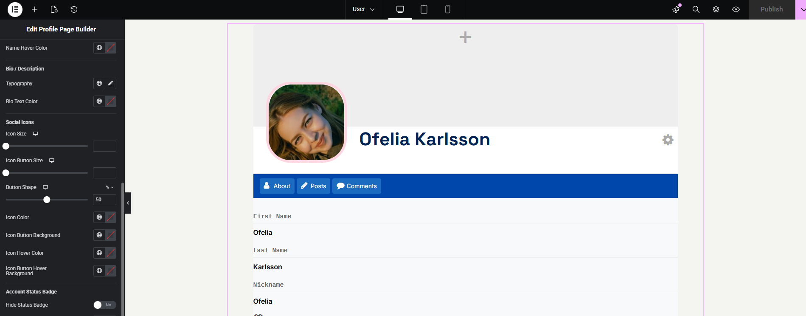Open the About profile tab
This screenshot has width=806, height=316.
[x=277, y=186]
